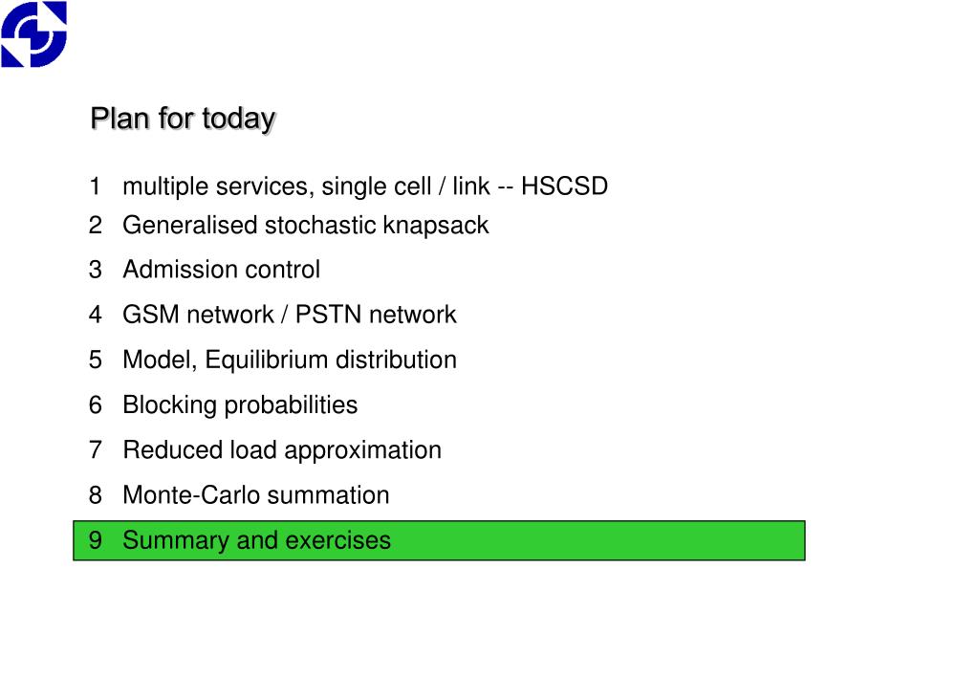Click the blue logo icon
Screen dimensions: 978x677
(33, 33)
